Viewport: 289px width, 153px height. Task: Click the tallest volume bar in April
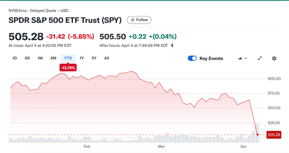click(x=257, y=133)
